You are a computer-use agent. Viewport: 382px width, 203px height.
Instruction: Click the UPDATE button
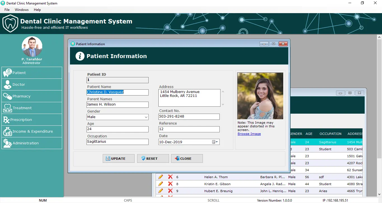(119, 158)
